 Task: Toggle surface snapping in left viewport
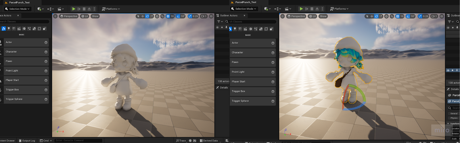(162, 16)
